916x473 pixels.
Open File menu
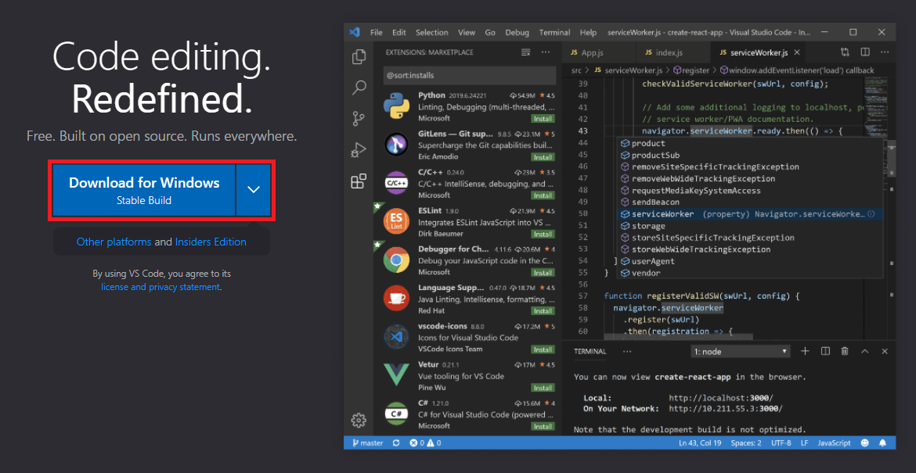click(377, 33)
